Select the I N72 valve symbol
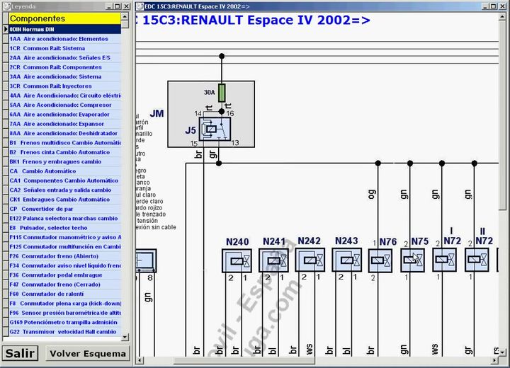 (x=444, y=260)
